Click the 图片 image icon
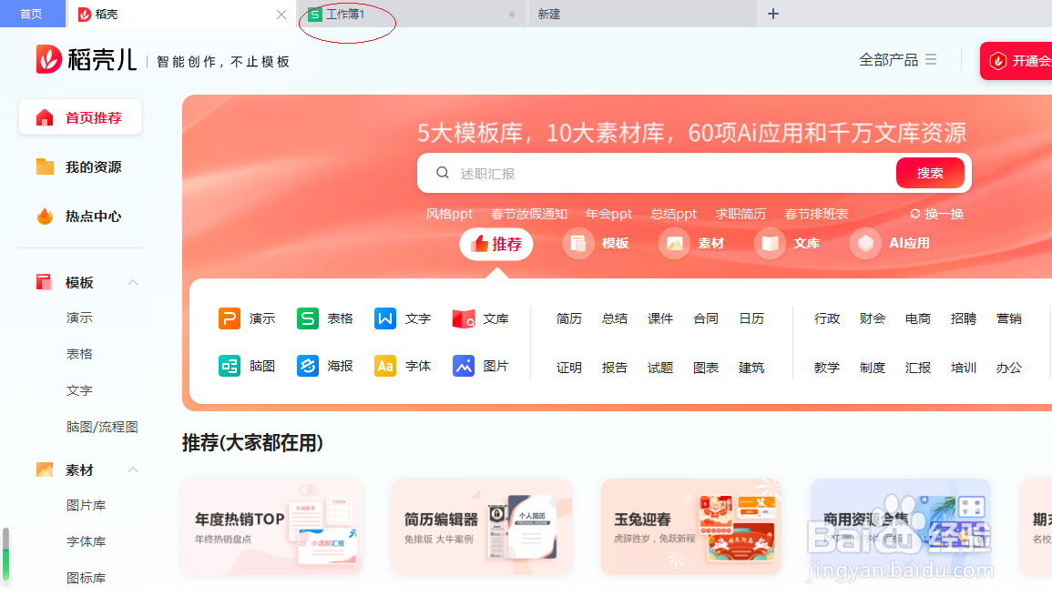Viewport: 1052px width, 606px height. pyautogui.click(x=464, y=366)
